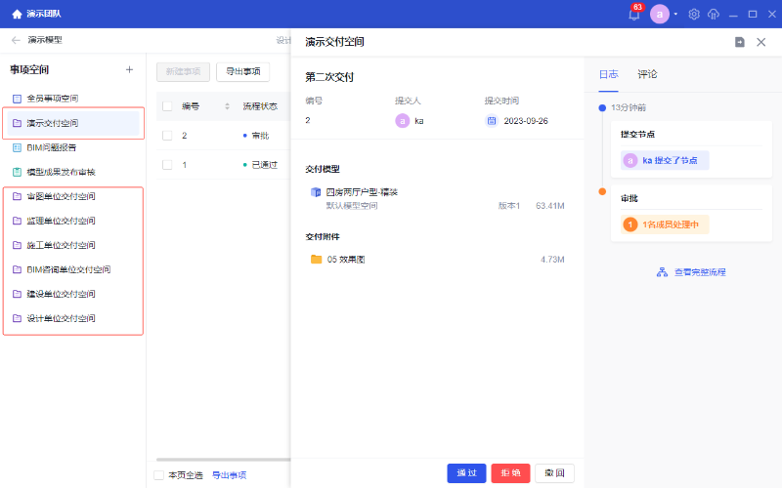This screenshot has width=782, height=488.
Task: Add new space with plus icon next to 事项空间
Action: (129, 69)
